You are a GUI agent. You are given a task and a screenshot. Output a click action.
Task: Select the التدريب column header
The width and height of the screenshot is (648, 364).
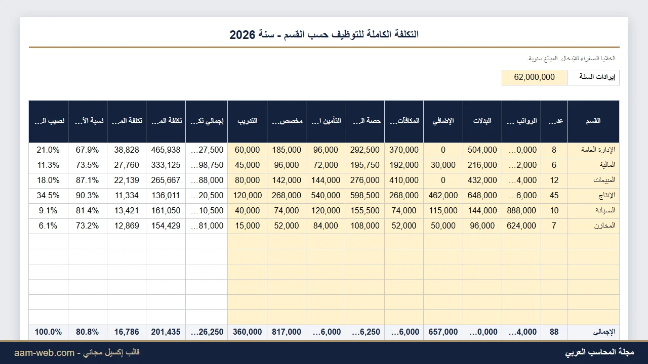pos(247,121)
